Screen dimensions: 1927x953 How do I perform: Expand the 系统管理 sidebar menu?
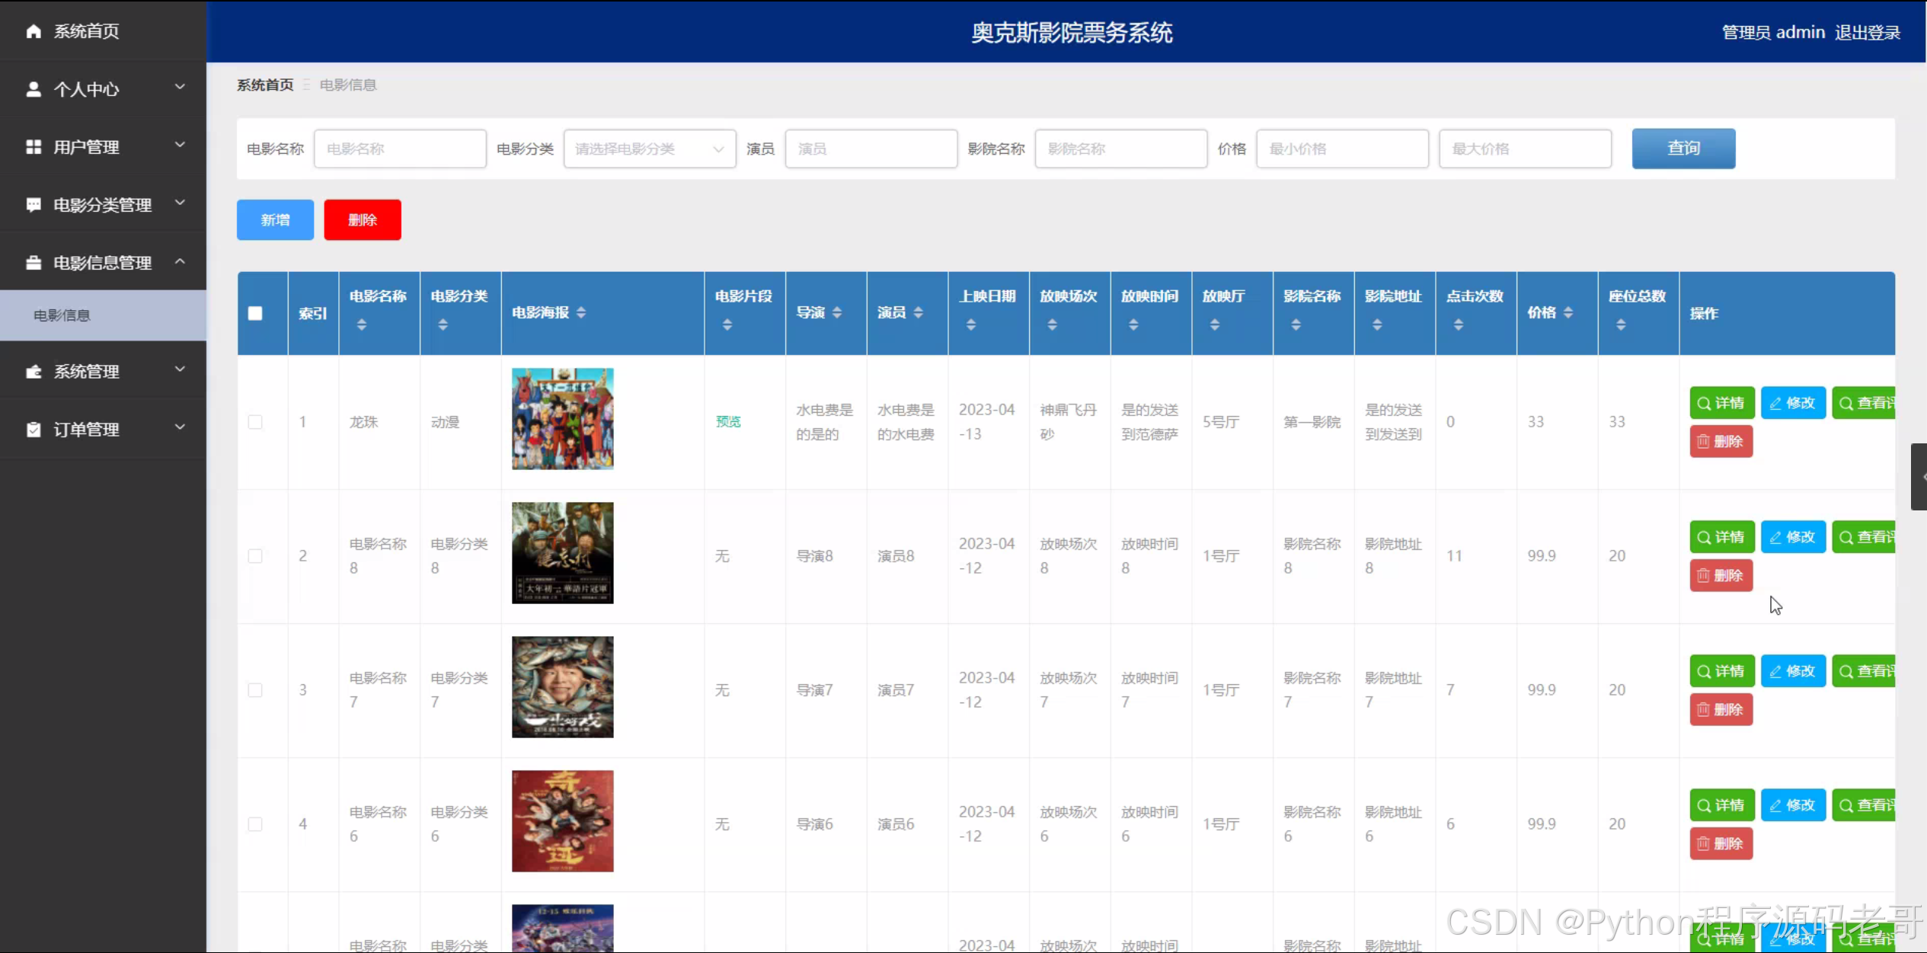[x=103, y=372]
